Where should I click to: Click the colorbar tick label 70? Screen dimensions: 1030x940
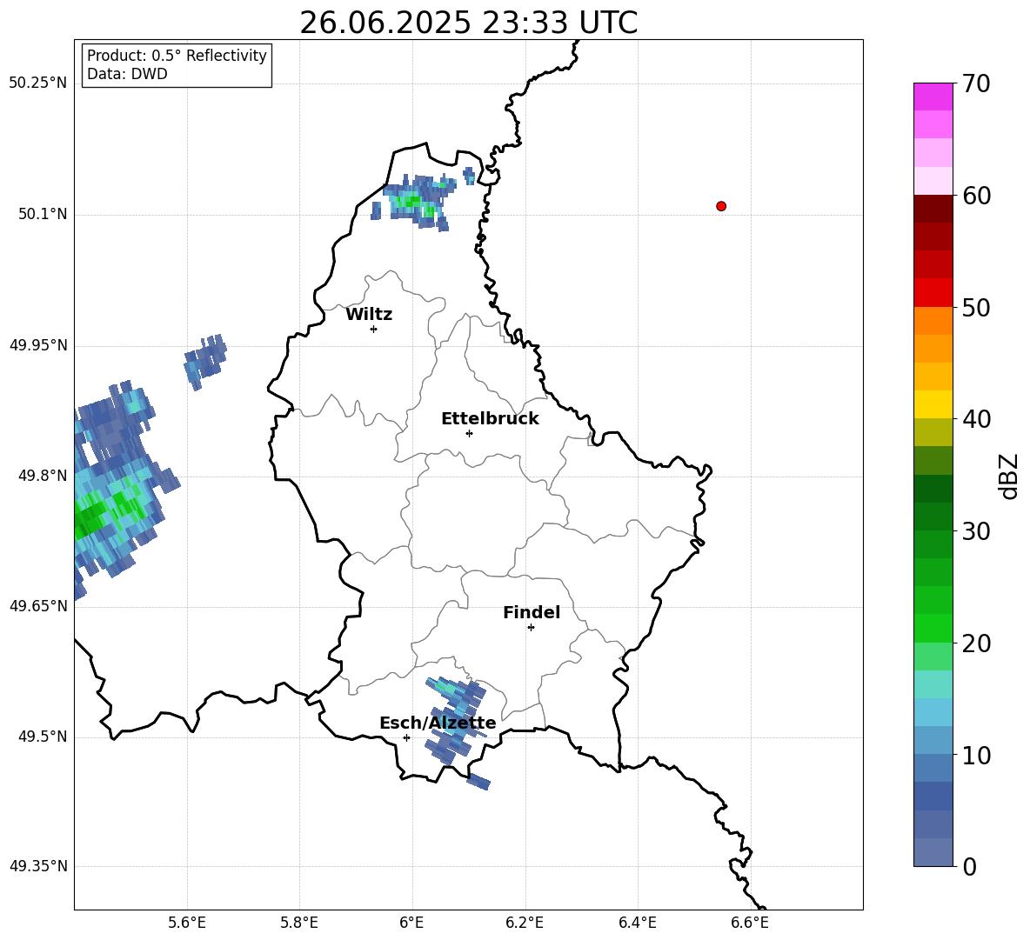coord(976,83)
